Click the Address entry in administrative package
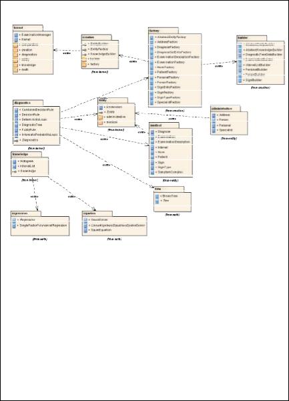 (225, 115)
